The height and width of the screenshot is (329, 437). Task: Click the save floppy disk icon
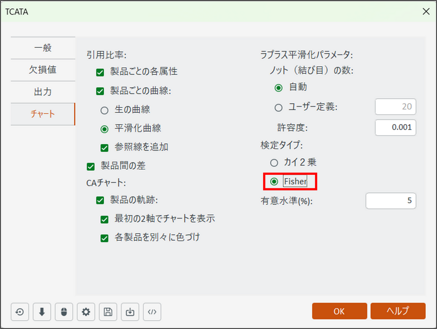[x=108, y=312]
